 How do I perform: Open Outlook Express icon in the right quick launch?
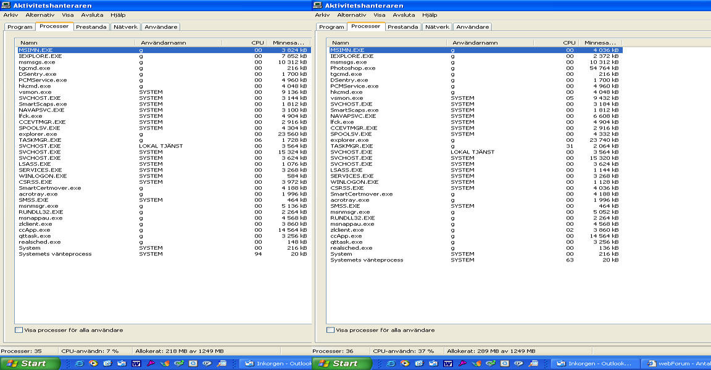click(433, 363)
